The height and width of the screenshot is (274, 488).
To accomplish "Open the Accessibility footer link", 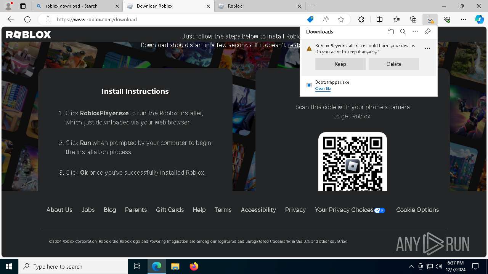I will click(x=258, y=210).
